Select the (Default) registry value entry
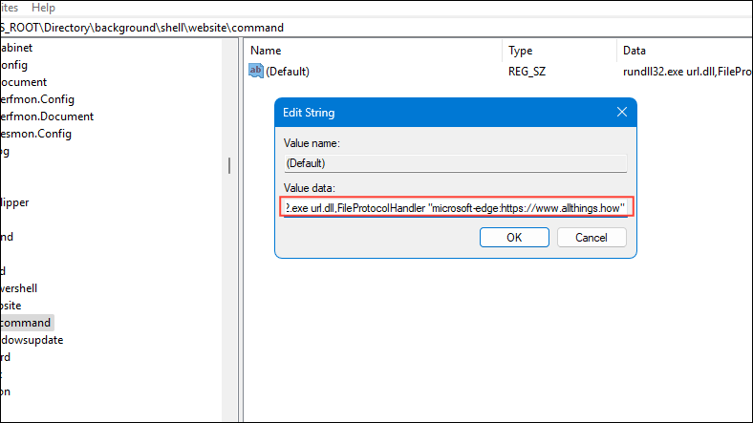Screen dimensions: 753x423 [288, 72]
